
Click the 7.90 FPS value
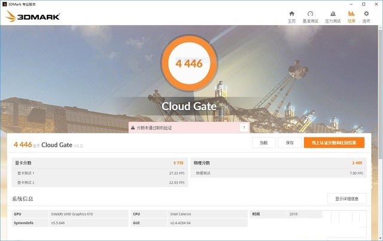coord(357,173)
